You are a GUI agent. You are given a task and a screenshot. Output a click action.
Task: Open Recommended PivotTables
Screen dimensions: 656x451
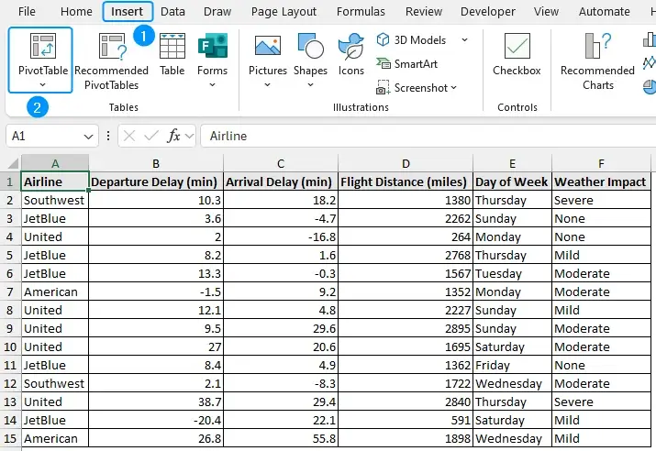click(111, 61)
